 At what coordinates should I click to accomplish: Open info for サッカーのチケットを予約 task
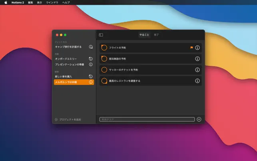point(197,70)
